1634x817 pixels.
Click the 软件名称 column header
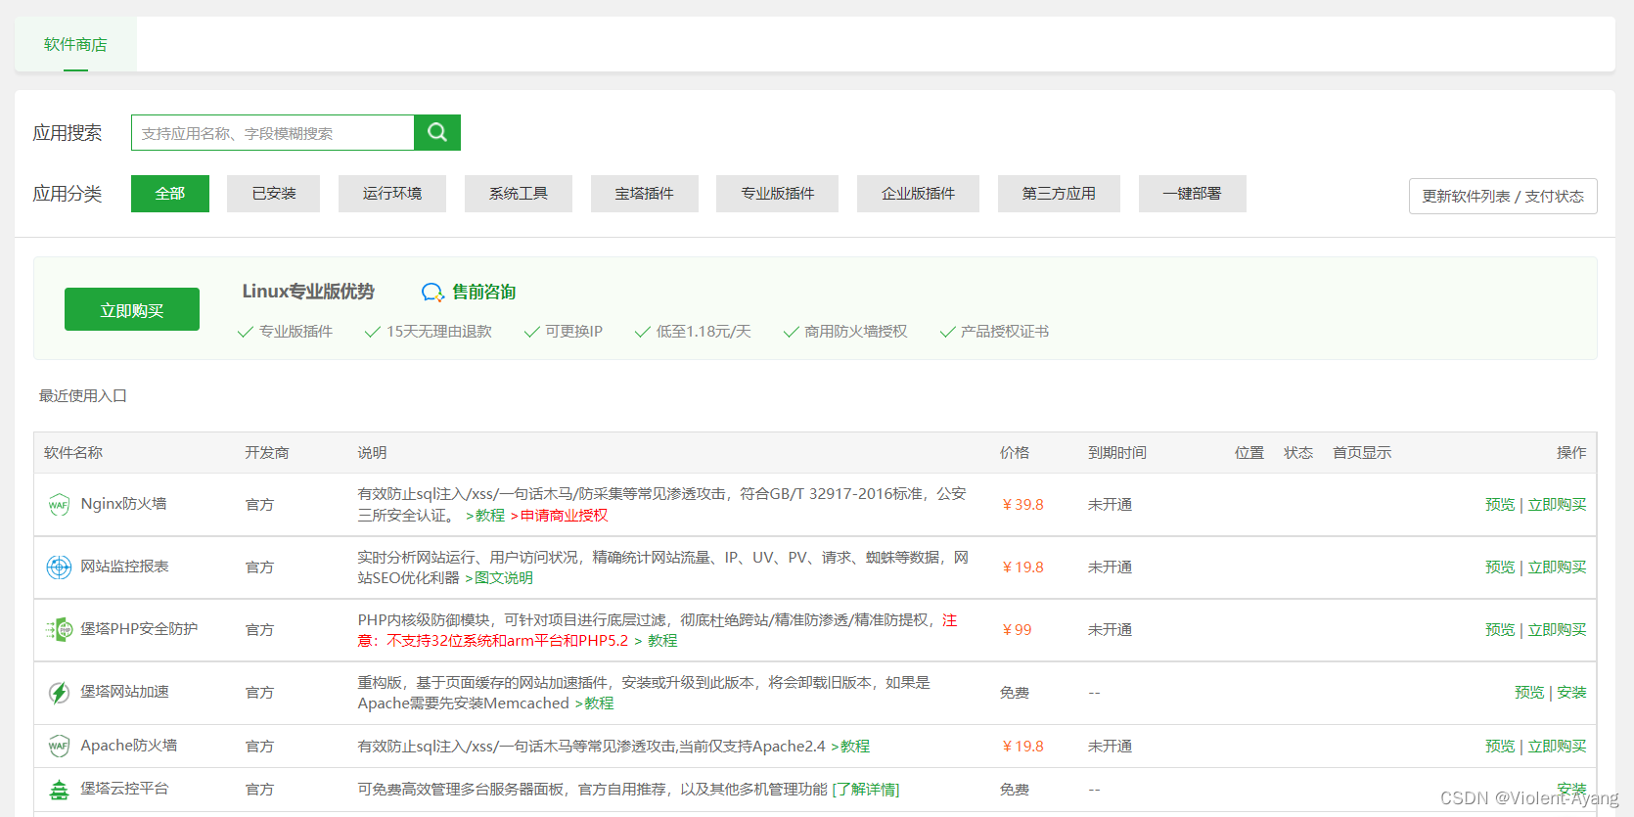click(73, 453)
